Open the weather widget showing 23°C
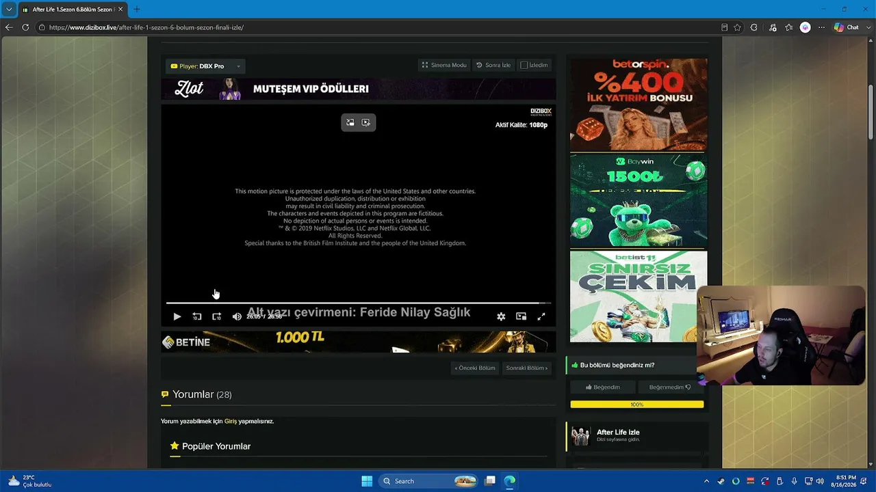The height and width of the screenshot is (492, 876). [30, 481]
